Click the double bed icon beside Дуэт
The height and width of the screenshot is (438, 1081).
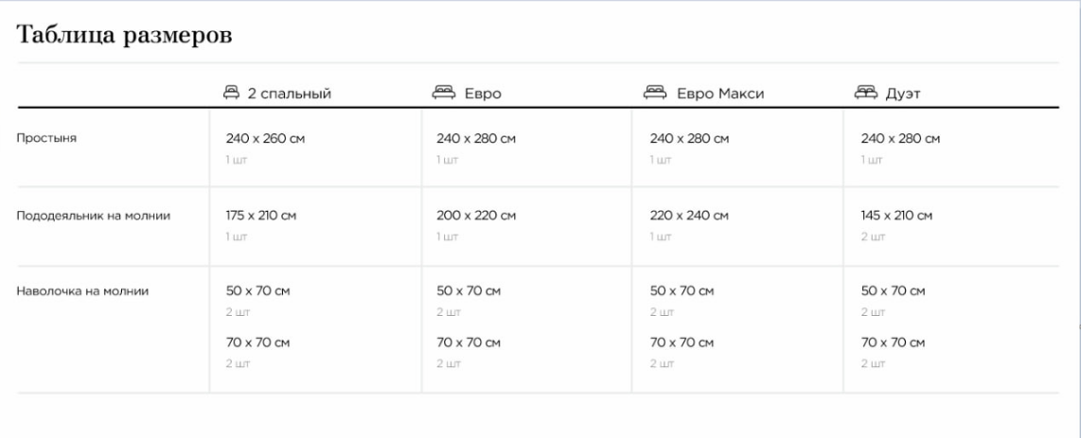[x=866, y=93]
